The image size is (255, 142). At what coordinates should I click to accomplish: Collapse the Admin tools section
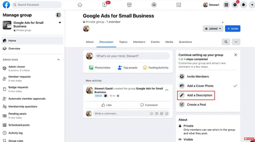58,60
